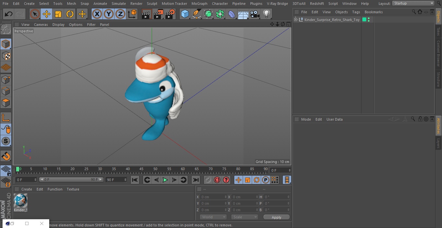Image resolution: width=442 pixels, height=228 pixels.
Task: Switch to Points mode
Action: tap(6, 80)
